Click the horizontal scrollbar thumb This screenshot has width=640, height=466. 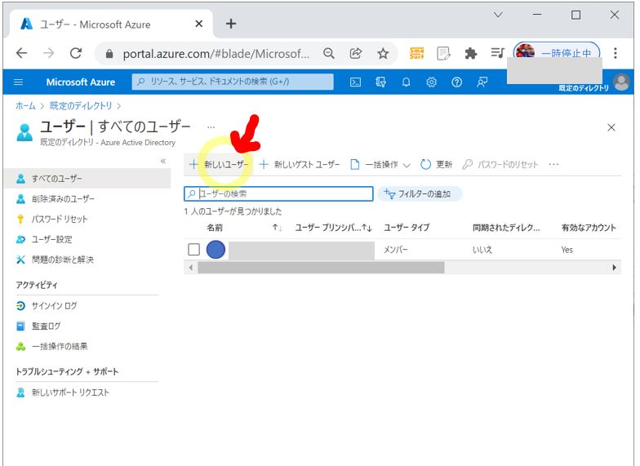click(322, 268)
